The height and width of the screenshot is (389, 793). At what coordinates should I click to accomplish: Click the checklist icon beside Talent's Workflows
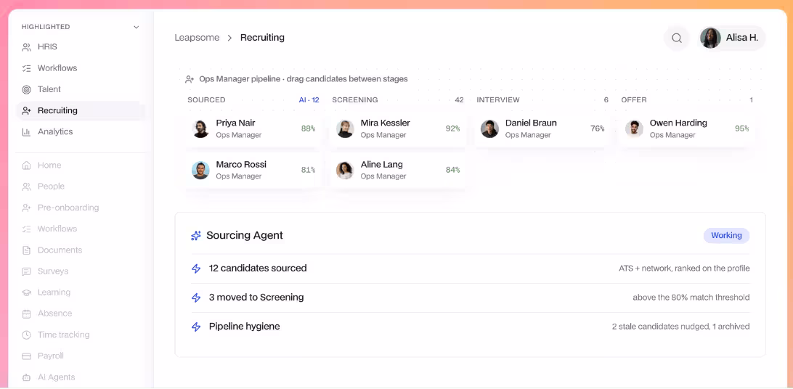[x=27, y=68]
